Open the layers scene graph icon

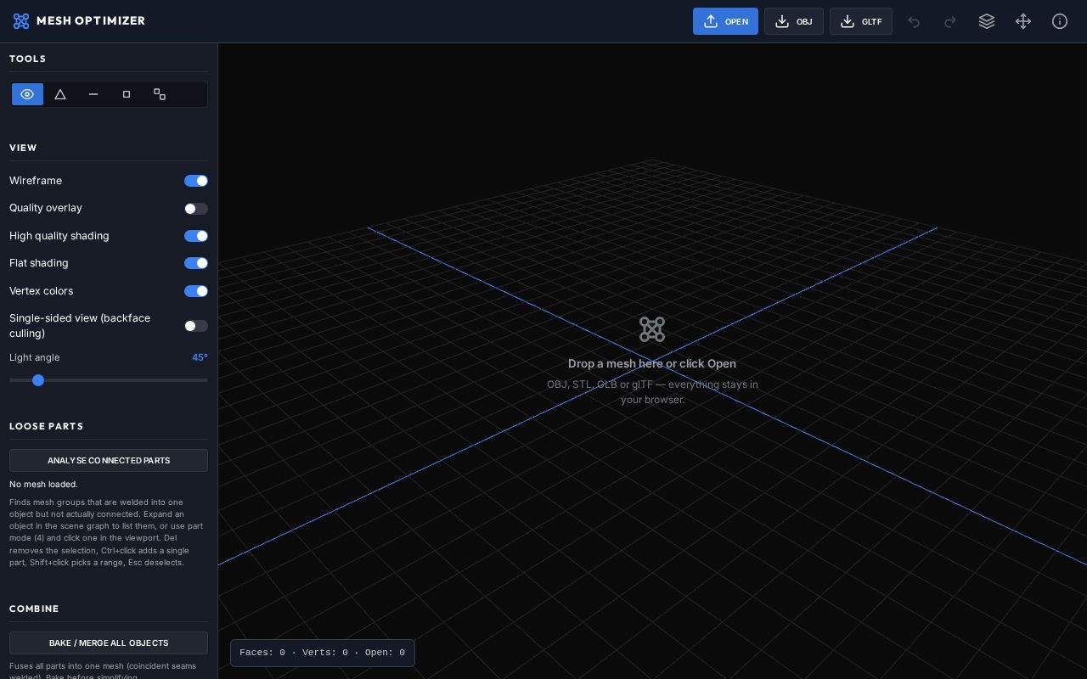click(987, 21)
